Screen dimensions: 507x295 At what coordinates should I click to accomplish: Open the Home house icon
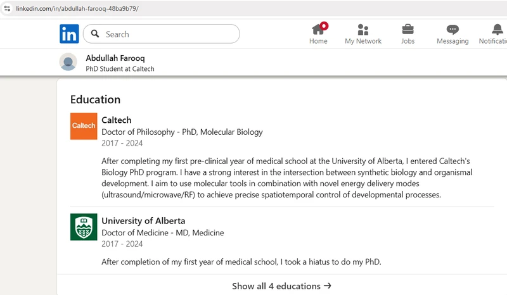tap(318, 29)
